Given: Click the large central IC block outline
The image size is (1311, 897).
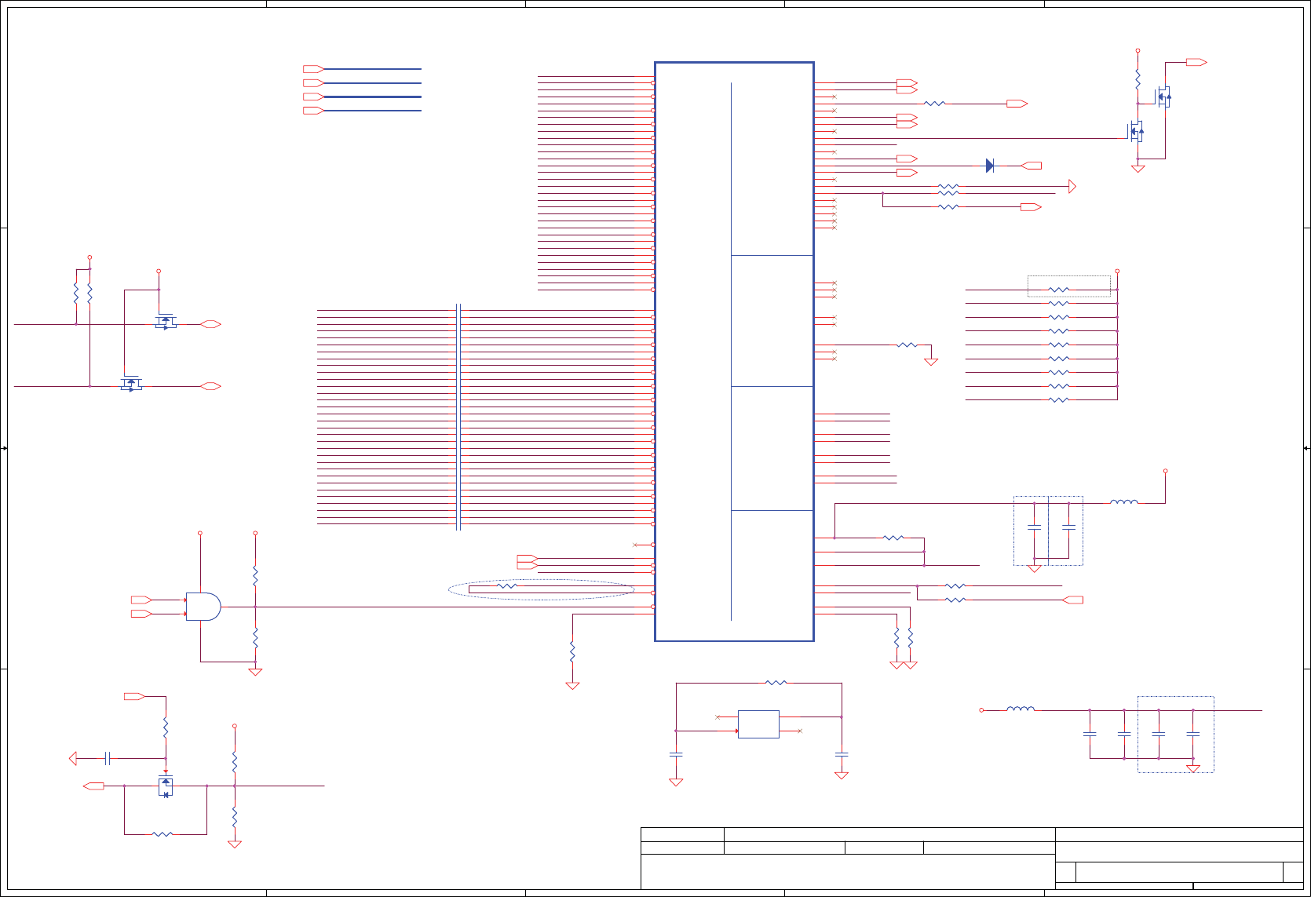Looking at the screenshot, I should pyautogui.click(x=734, y=352).
